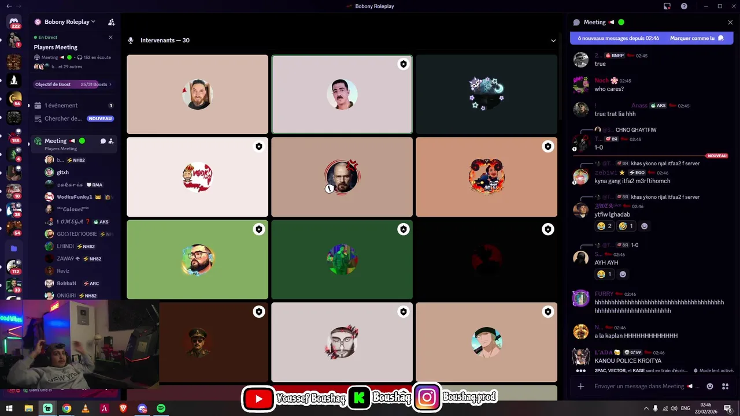Open the server folder icon in sidebar
This screenshot has height=416, width=740.
coord(14,248)
